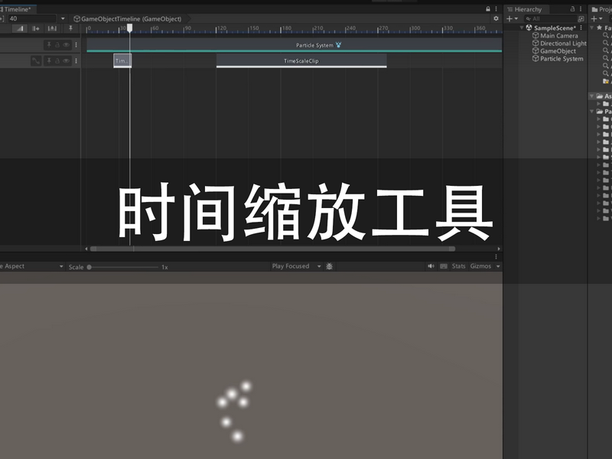Click the Directional Light cube icon
Viewport: 612px width, 459px height.
click(535, 44)
